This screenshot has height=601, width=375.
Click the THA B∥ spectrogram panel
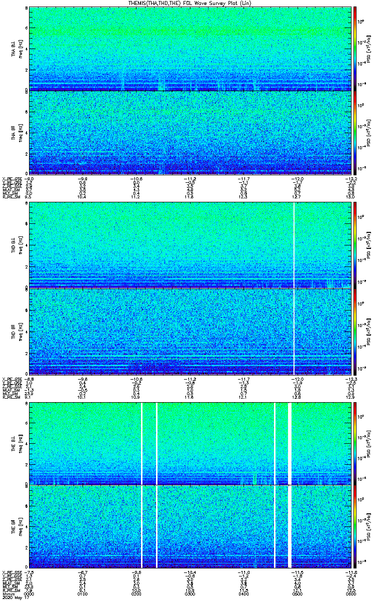click(189, 133)
